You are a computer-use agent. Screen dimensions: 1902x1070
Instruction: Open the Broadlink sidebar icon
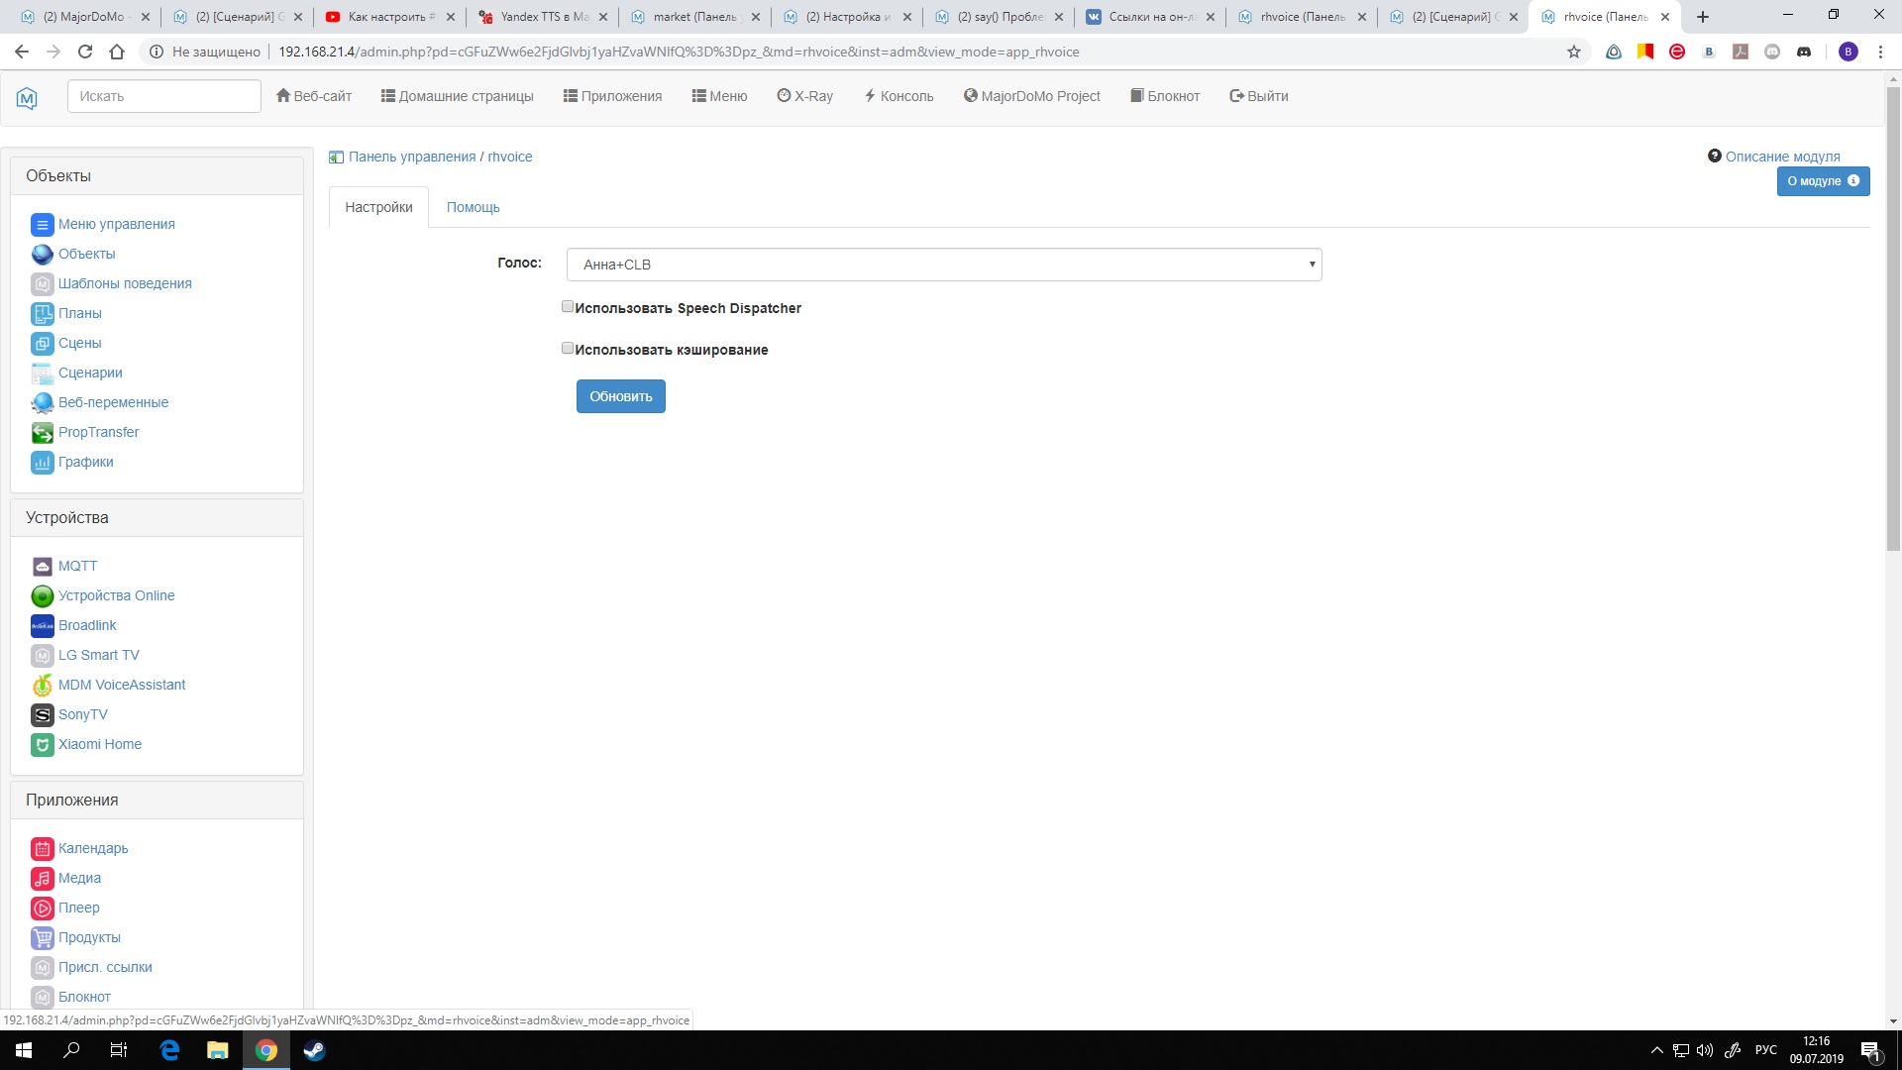tap(42, 626)
